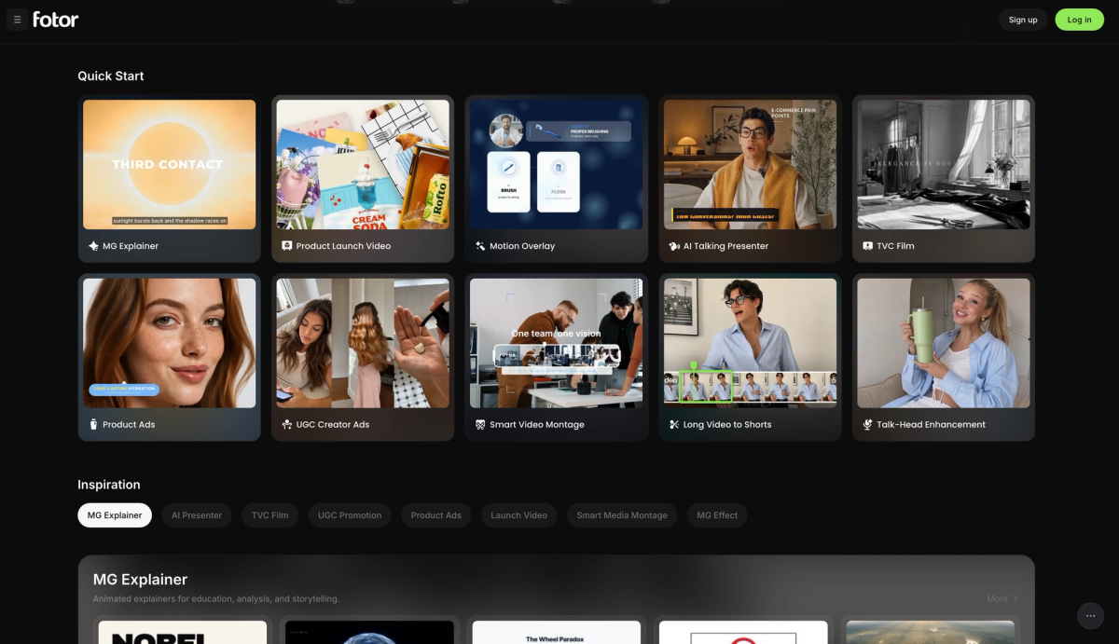This screenshot has width=1119, height=644.
Task: Open the Talk-Head Enhancement tumbler thumbnail
Action: [x=944, y=343]
